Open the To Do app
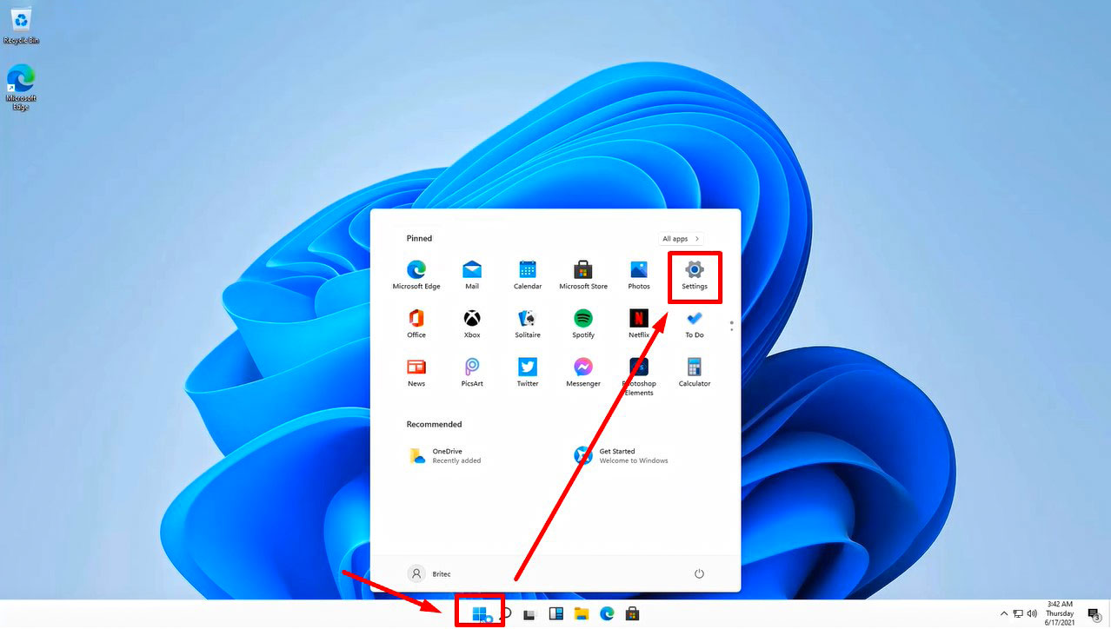The height and width of the screenshot is (629, 1111). [695, 324]
